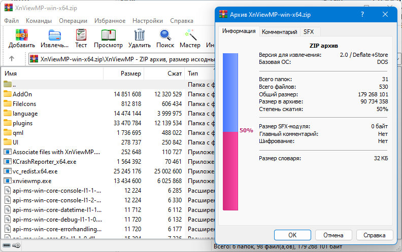Sort by the Сжат column header

(164, 74)
